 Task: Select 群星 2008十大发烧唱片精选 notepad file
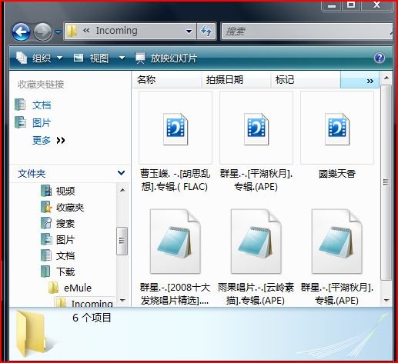pos(176,241)
